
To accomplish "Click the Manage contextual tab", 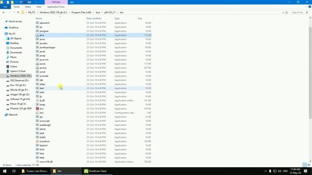I will [x=56, y=2].
